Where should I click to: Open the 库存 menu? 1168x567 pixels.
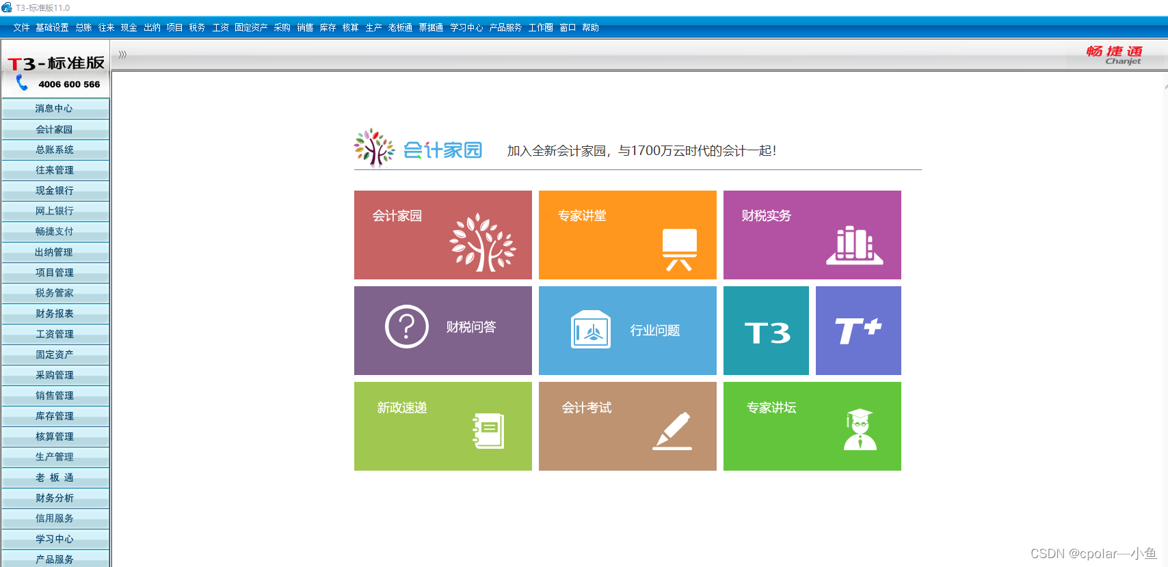328,27
